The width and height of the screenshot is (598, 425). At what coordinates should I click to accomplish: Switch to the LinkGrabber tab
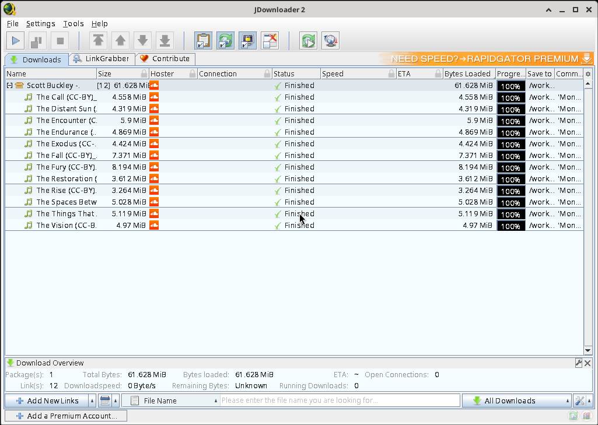(102, 59)
